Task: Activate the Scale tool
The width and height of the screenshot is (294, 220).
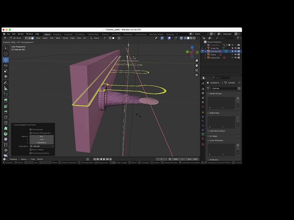Action: click(6, 71)
